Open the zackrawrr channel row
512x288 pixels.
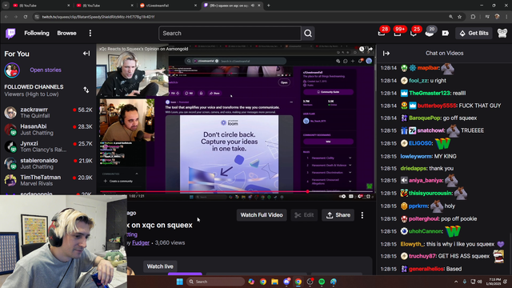[48, 113]
